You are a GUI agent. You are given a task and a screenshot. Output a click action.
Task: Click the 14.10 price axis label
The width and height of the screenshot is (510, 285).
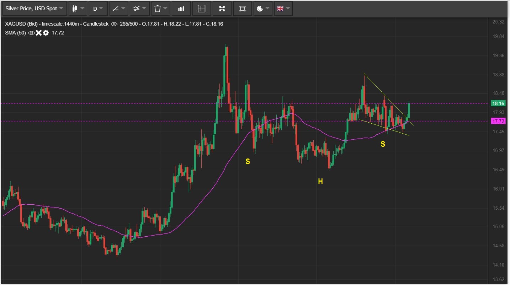(499, 265)
